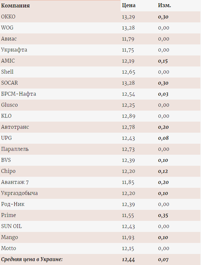Screen dimensions: 201x265
Task: Select the ОККО company row
Action: pos(100,17)
